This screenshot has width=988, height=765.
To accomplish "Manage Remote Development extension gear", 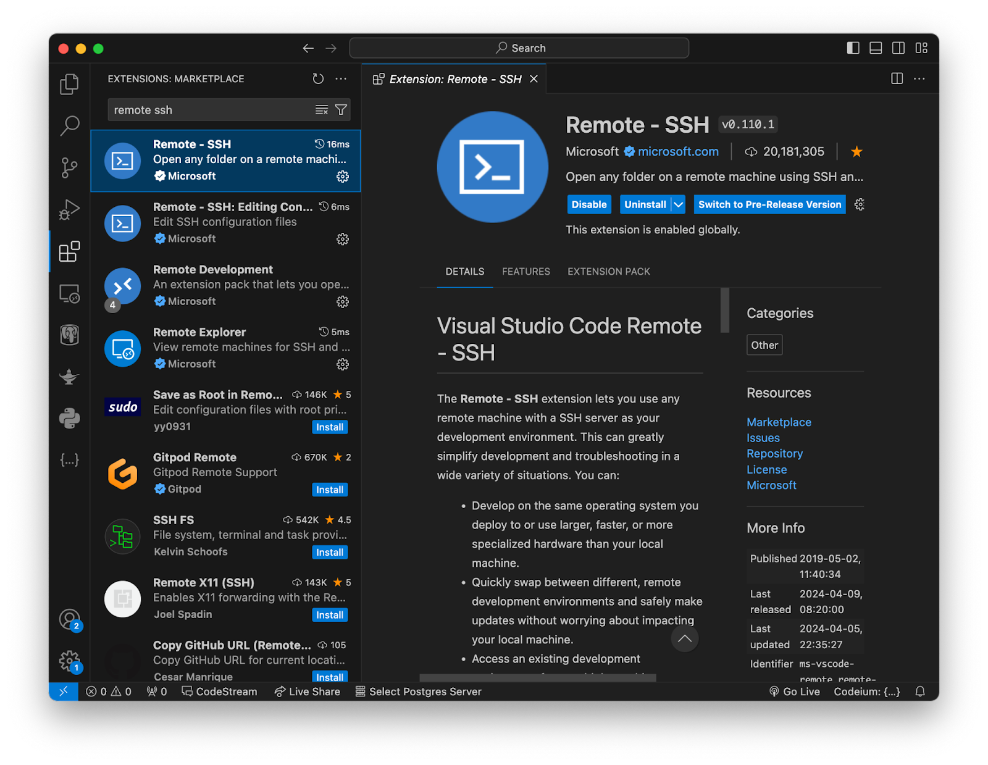I will pos(343,302).
